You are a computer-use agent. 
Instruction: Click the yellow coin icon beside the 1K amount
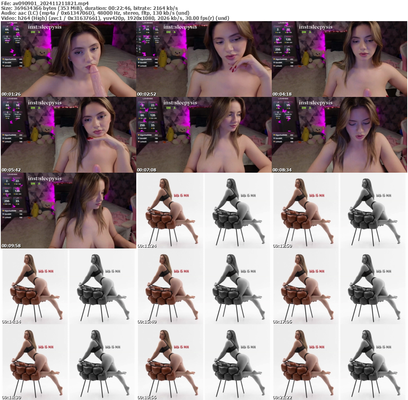[x=6, y=43]
